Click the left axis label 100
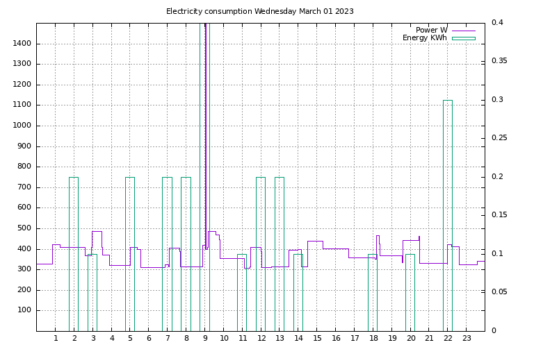The width and height of the screenshot is (534, 347). coord(24,310)
